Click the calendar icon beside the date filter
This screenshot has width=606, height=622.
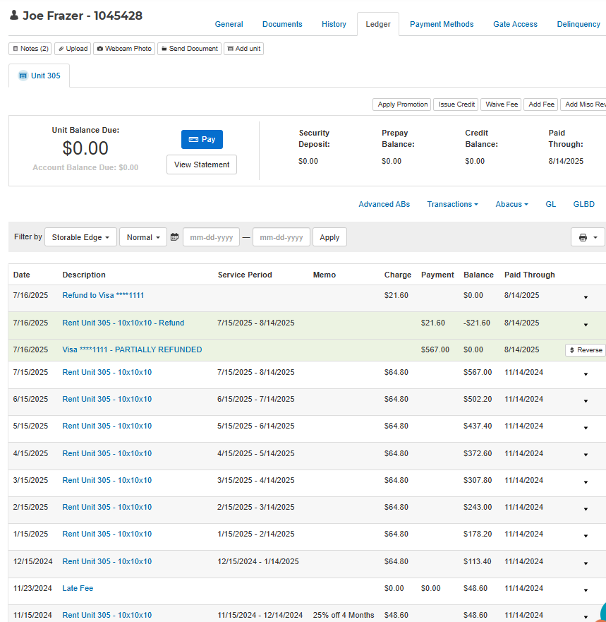point(174,237)
